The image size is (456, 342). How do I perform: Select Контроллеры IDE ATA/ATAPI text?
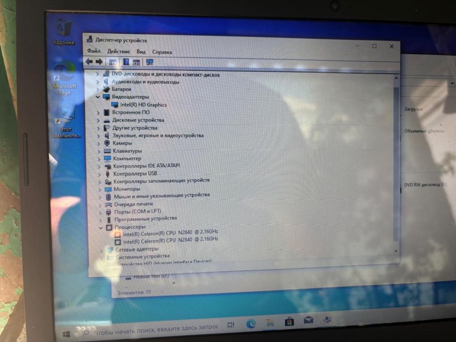click(147, 166)
